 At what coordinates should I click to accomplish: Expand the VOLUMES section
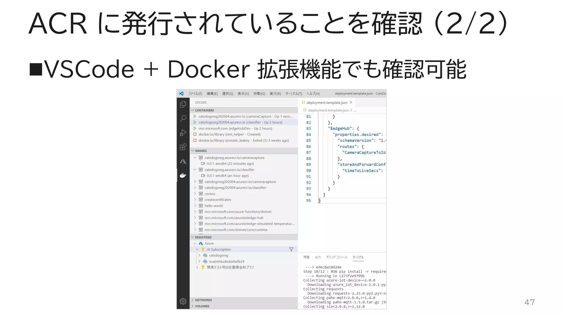192,306
